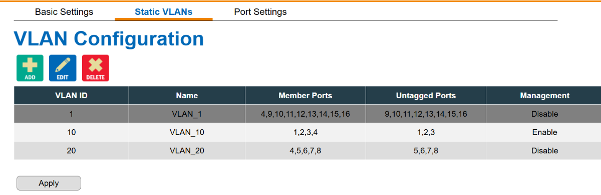Open the Basic Settings tab
Screen dimensions: 601x195
pyautogui.click(x=64, y=12)
